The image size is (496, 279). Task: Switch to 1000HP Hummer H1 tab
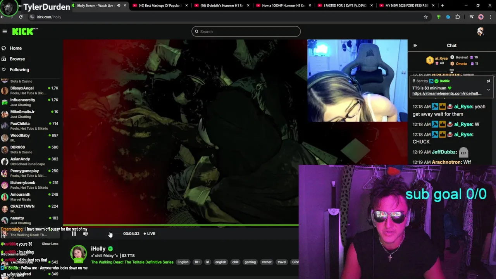(x=283, y=5)
